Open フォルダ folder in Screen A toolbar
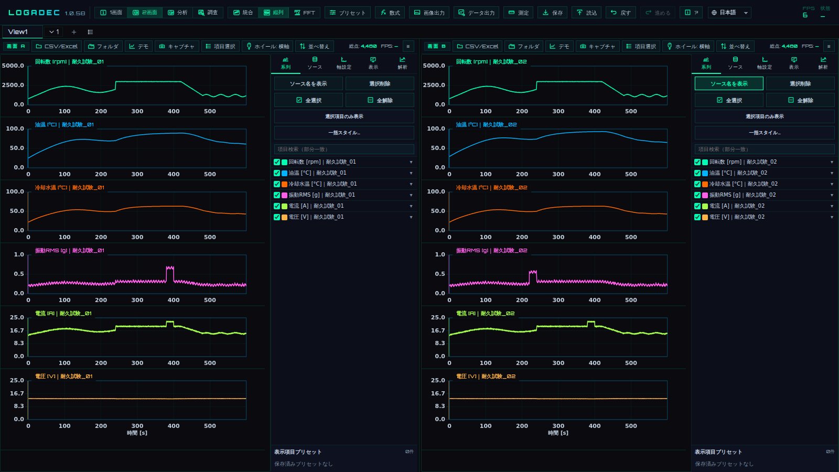839x472 pixels. [103, 46]
